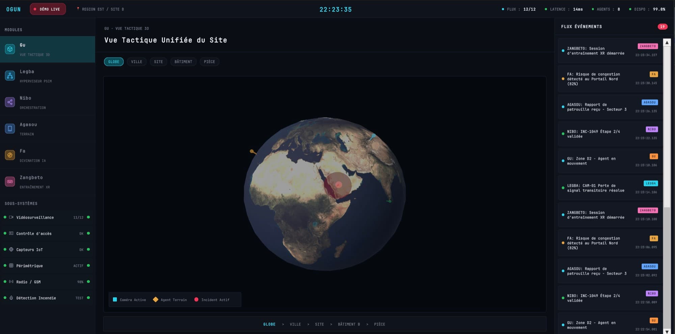Switch to the SITE view tab

[x=158, y=62]
